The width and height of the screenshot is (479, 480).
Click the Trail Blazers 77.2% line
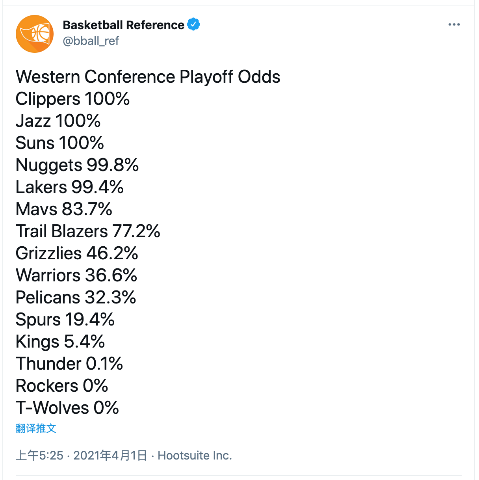pos(88,231)
